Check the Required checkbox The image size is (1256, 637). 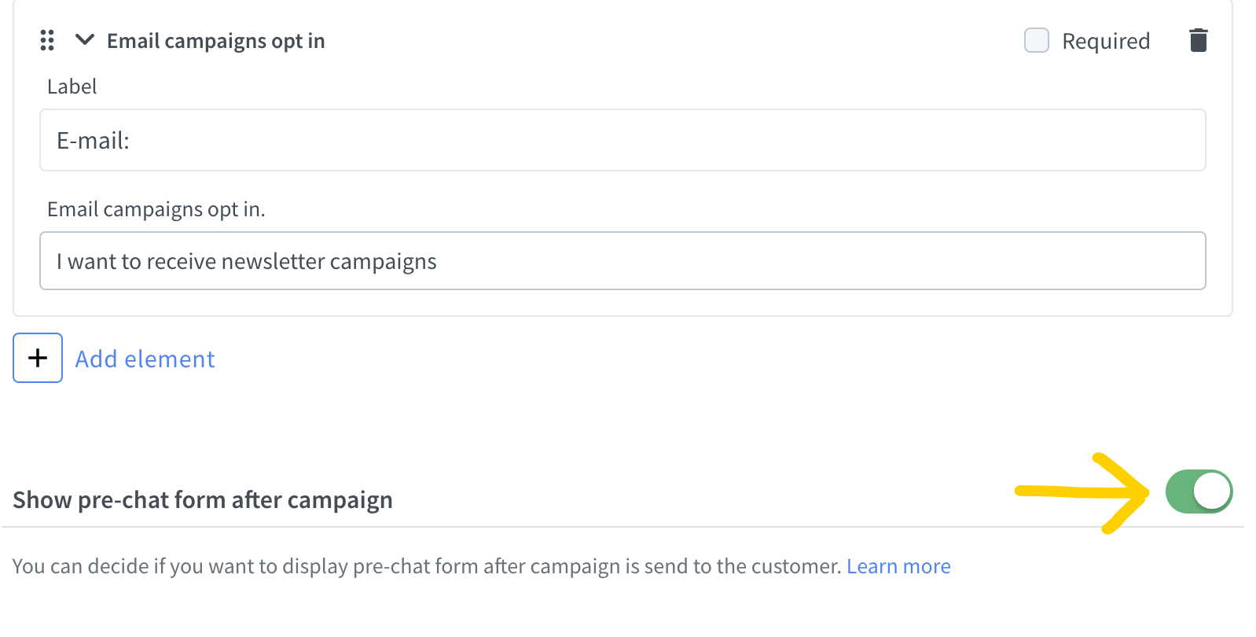1036,40
